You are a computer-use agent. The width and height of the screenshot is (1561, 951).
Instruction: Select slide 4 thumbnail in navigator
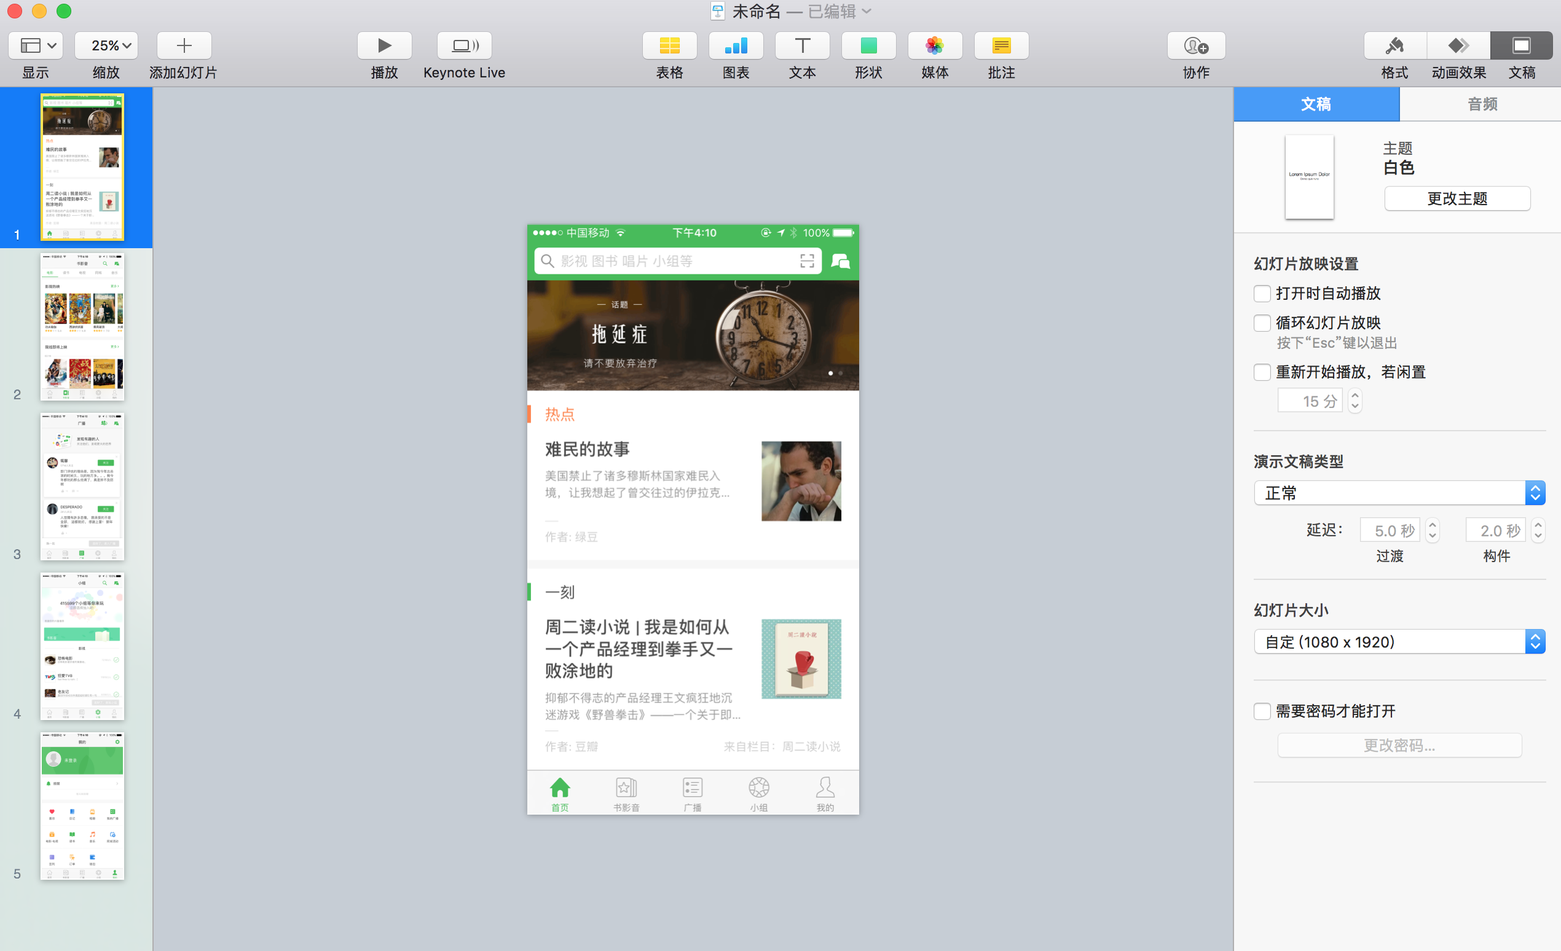coord(82,646)
